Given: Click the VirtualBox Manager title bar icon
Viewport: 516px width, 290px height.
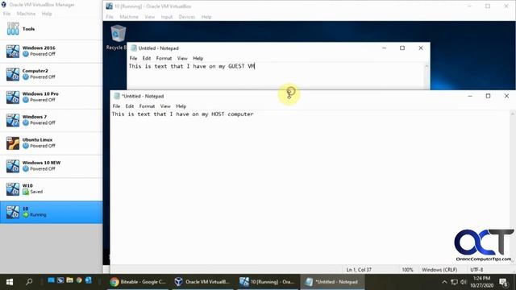Looking at the screenshot, I should coord(3,5).
